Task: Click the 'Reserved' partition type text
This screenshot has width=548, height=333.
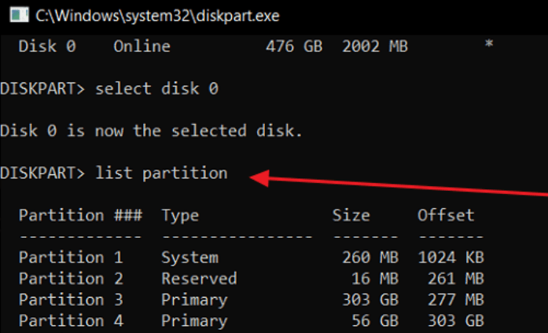Action: (x=199, y=279)
